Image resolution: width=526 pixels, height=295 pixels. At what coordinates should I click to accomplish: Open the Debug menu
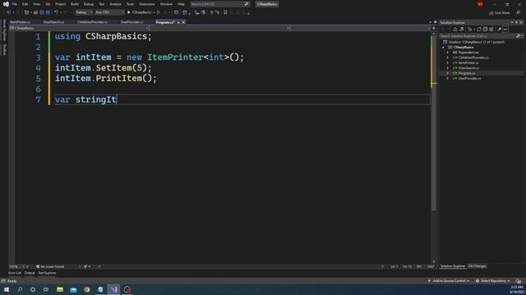89,4
